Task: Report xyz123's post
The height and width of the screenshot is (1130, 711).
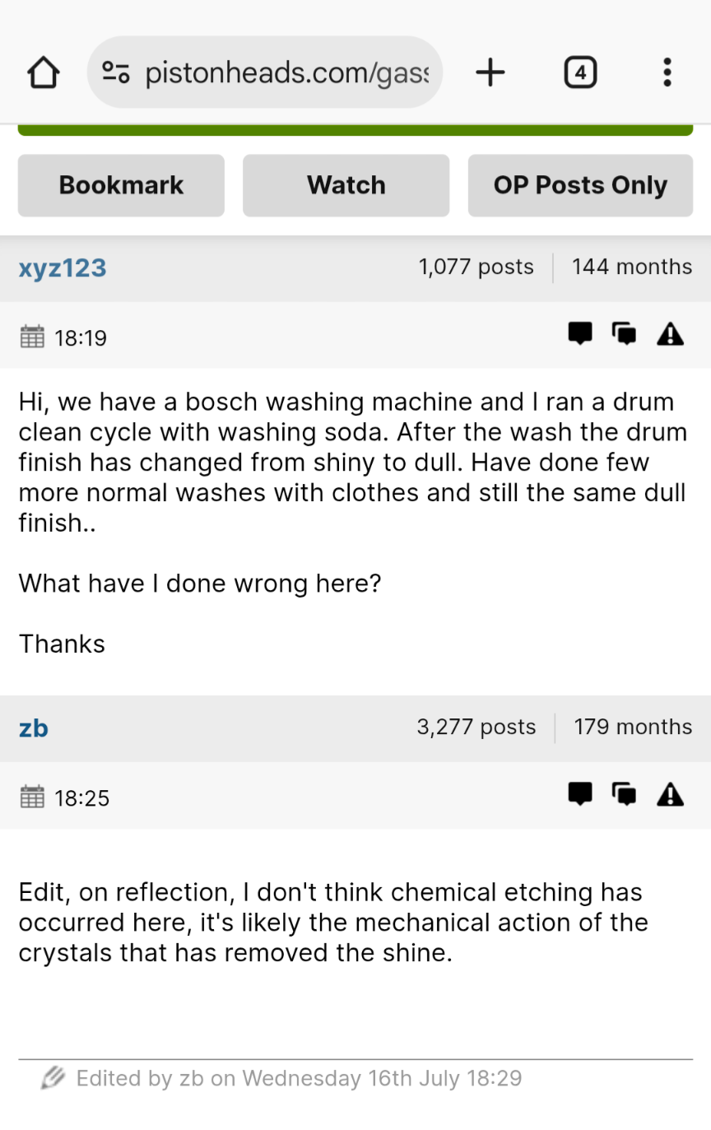Action: [671, 333]
